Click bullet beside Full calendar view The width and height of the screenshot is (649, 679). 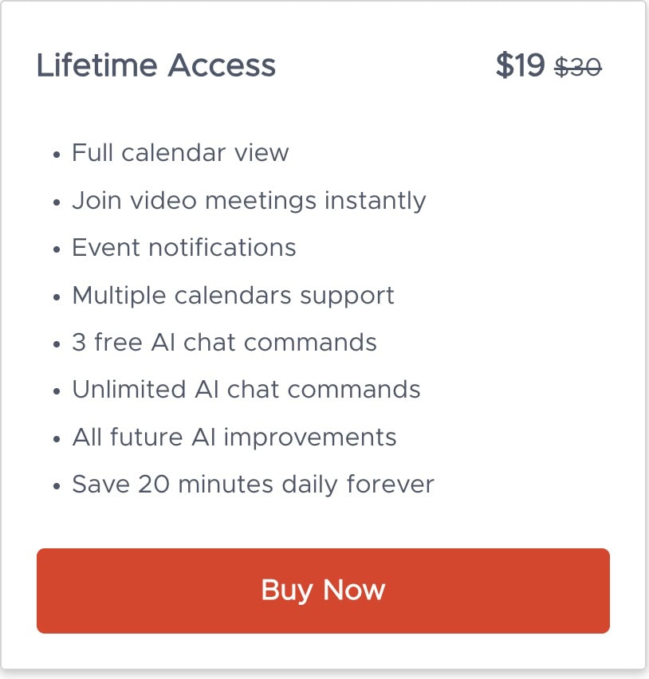(x=57, y=155)
